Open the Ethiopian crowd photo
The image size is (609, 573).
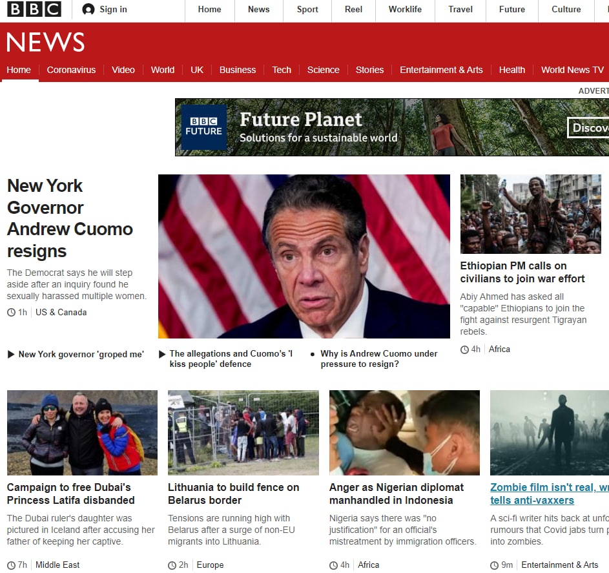coord(531,214)
